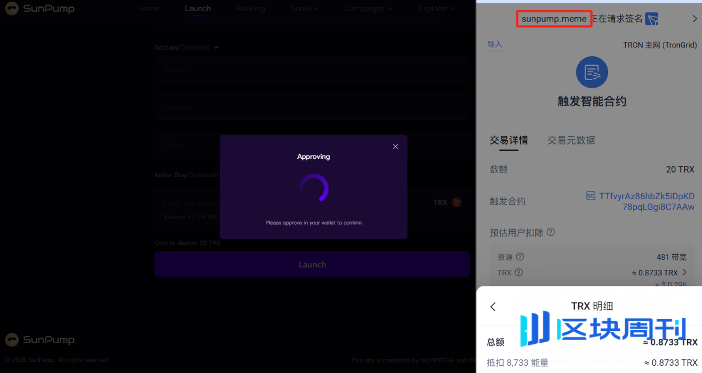The image size is (702, 373).
Task: Open the SunAI dropdown menu
Action: pos(305,8)
